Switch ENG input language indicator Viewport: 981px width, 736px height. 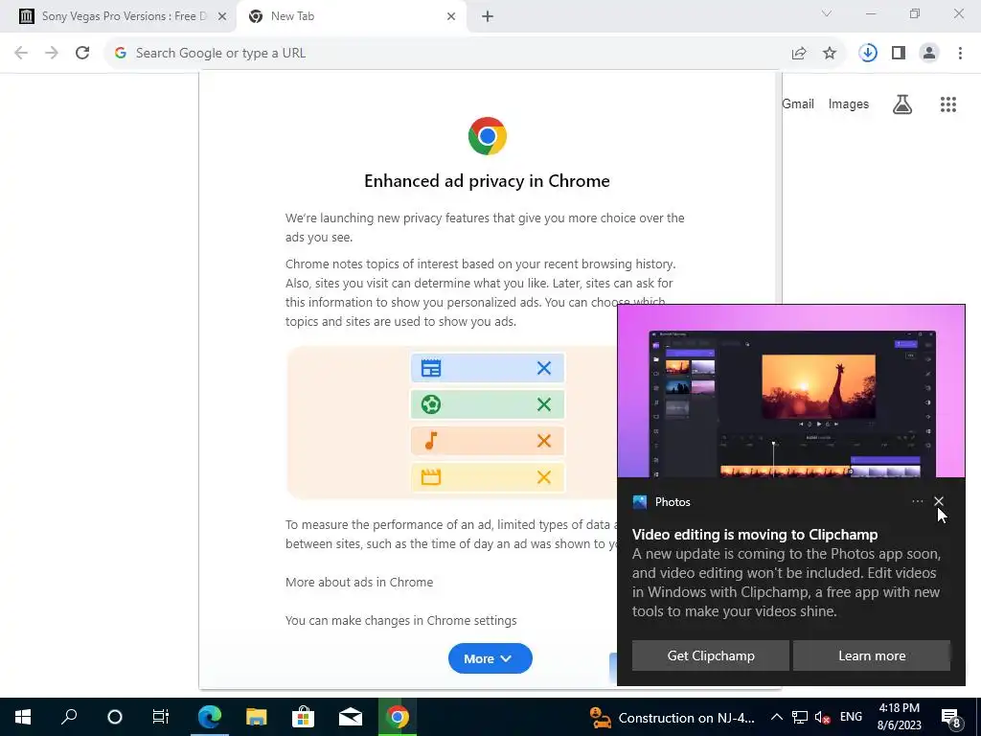coord(851,717)
